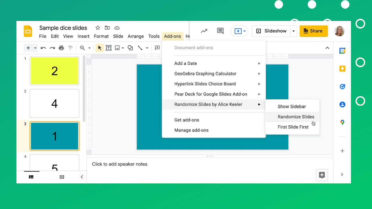Open the File menu
This screenshot has height=209, width=372.
[x=43, y=36]
